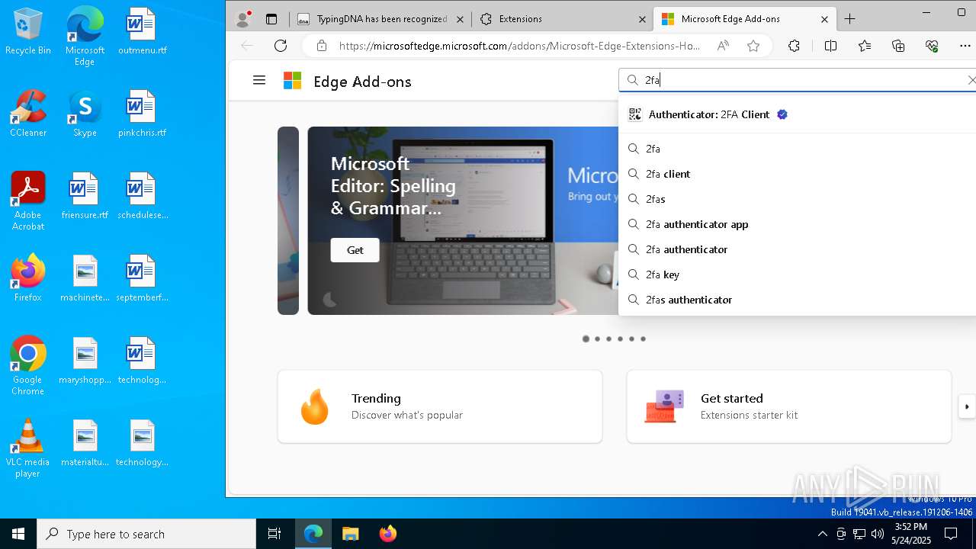The width and height of the screenshot is (976, 549).
Task: Open Task View in taskbar
Action: (x=274, y=534)
